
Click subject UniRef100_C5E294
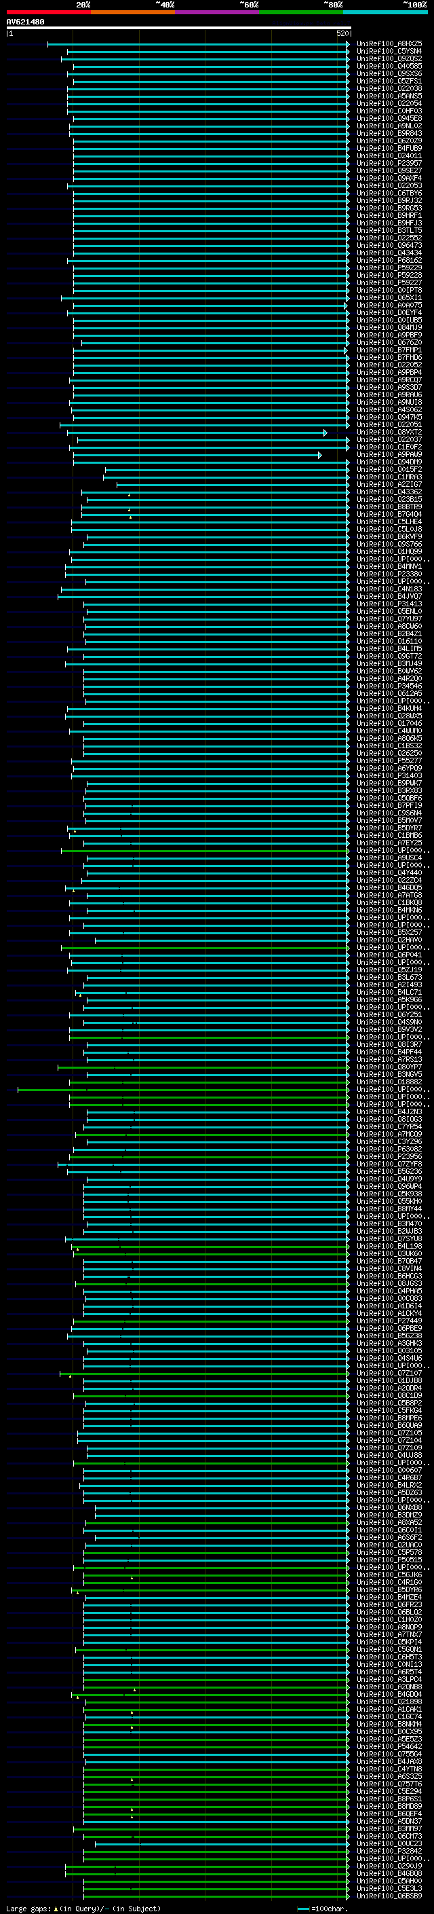(389, 1790)
